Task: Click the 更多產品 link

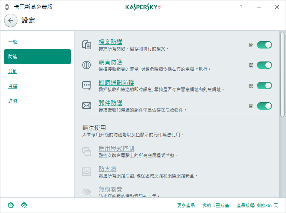Action: 186,206
